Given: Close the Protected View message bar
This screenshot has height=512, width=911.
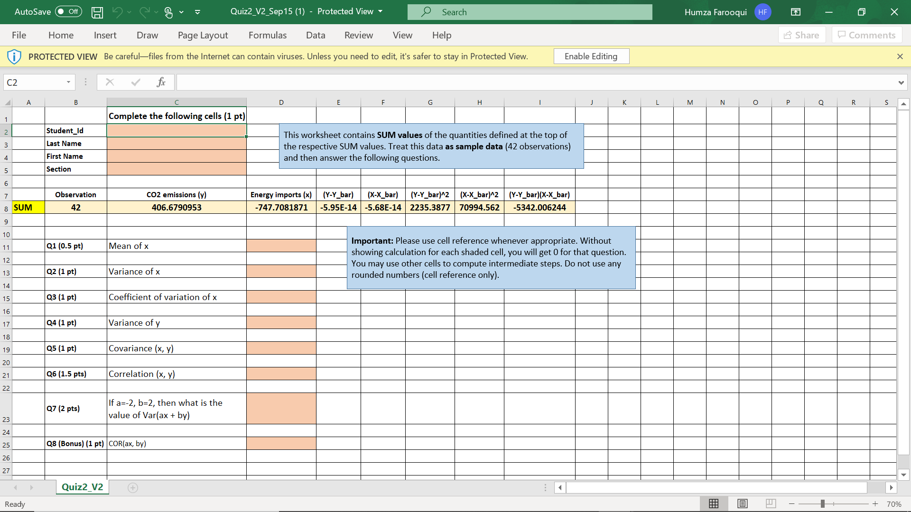Looking at the screenshot, I should pyautogui.click(x=900, y=56).
